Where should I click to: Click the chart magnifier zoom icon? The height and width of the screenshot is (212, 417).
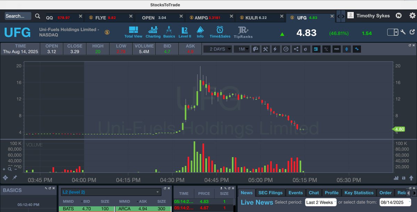pyautogui.click(x=10, y=169)
